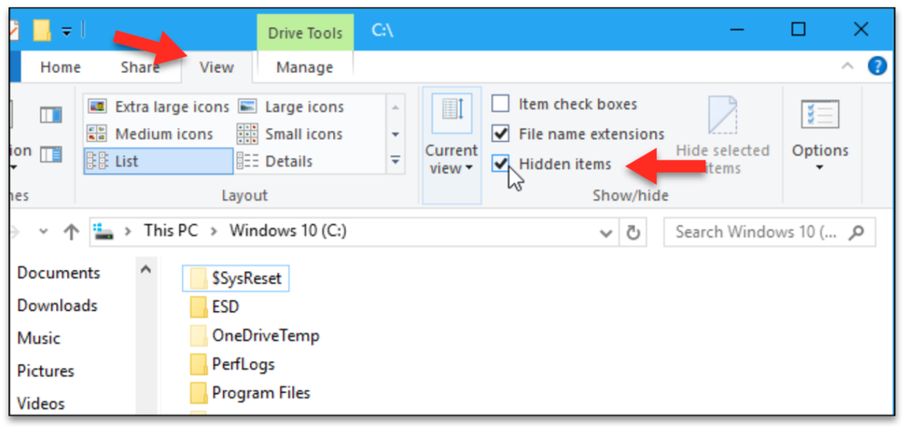Screen dimensions: 909x432
Task: Open the Manage tab under Drive Tools
Action: coord(304,67)
